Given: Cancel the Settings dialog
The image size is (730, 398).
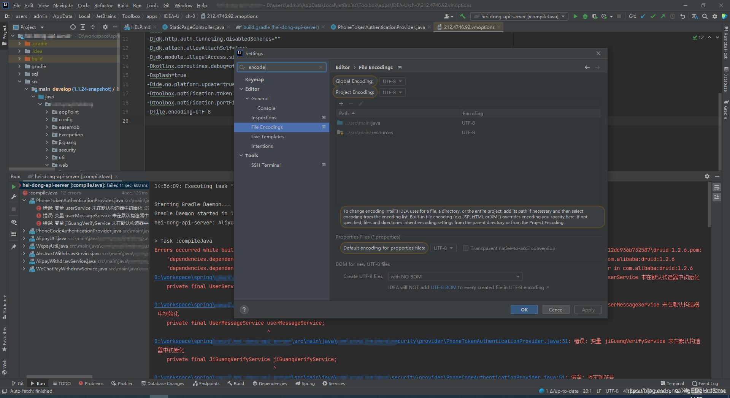Looking at the screenshot, I should [x=556, y=310].
